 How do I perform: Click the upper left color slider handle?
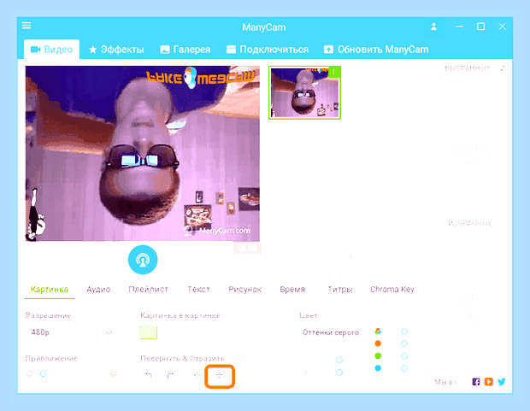click(x=339, y=360)
